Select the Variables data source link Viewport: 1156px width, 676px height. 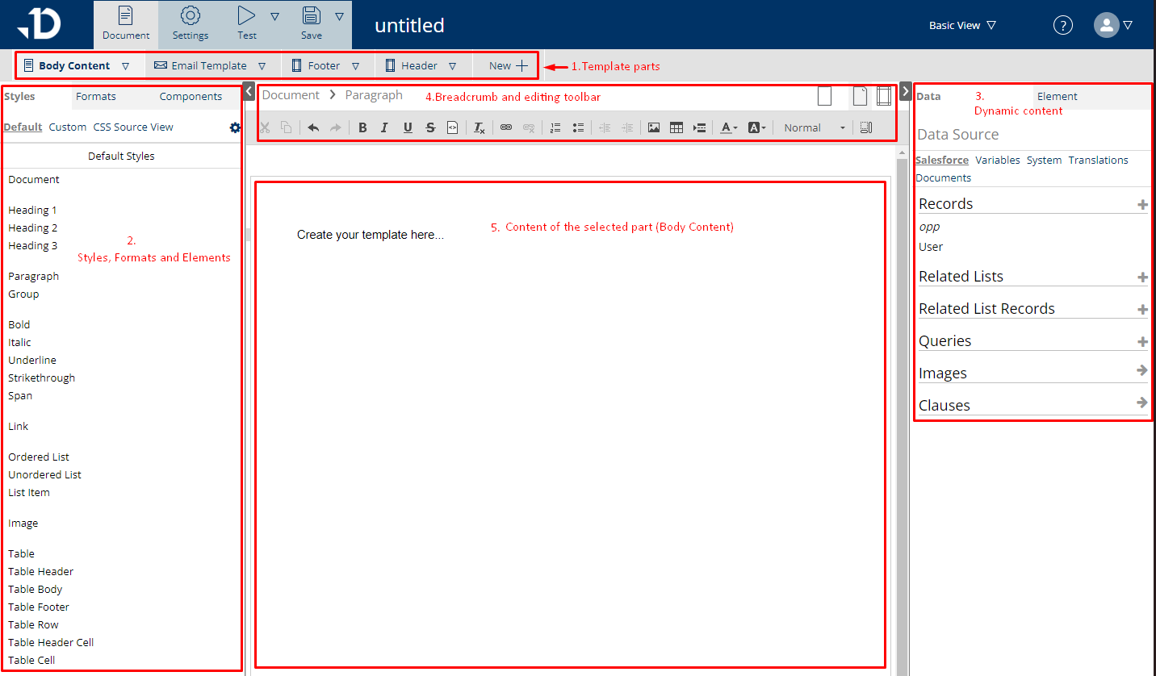coord(997,160)
